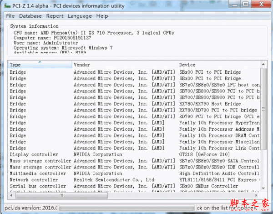This screenshot has width=273, height=214.
Task: Open the Report menu
Action: (55, 16)
